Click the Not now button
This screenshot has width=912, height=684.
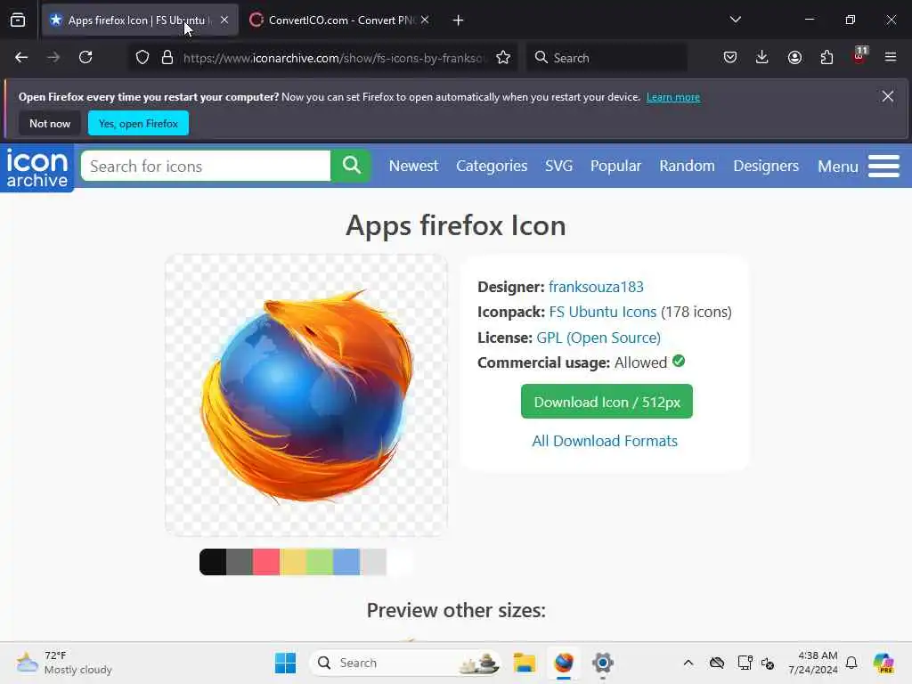pos(50,123)
